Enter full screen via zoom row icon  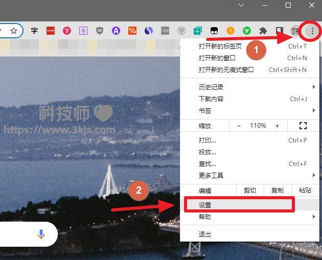[303, 126]
